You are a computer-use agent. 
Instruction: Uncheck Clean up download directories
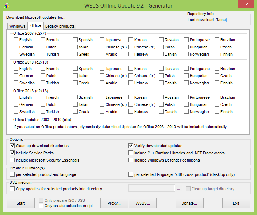(x=13, y=146)
